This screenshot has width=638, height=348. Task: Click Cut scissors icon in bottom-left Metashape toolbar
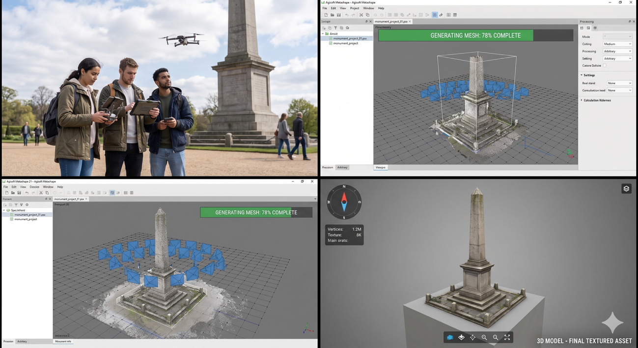coord(41,193)
